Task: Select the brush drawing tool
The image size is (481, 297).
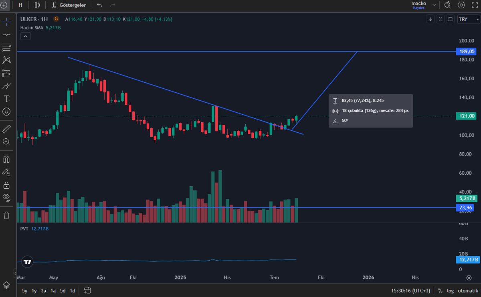Action: click(x=6, y=86)
